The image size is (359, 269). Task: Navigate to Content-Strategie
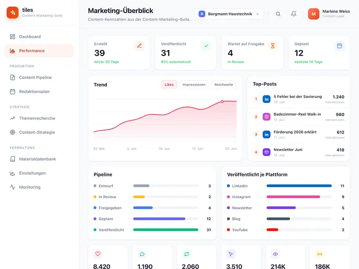39,132
